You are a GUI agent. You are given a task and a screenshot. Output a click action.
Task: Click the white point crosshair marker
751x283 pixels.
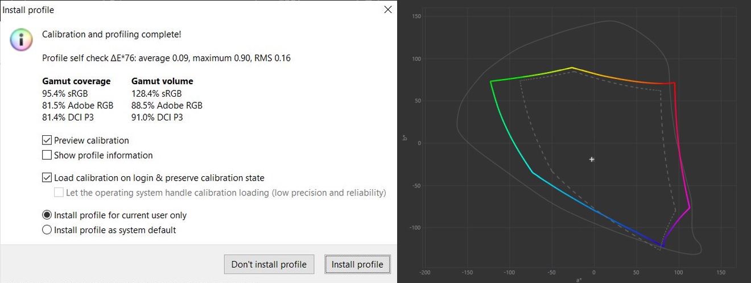click(x=592, y=160)
